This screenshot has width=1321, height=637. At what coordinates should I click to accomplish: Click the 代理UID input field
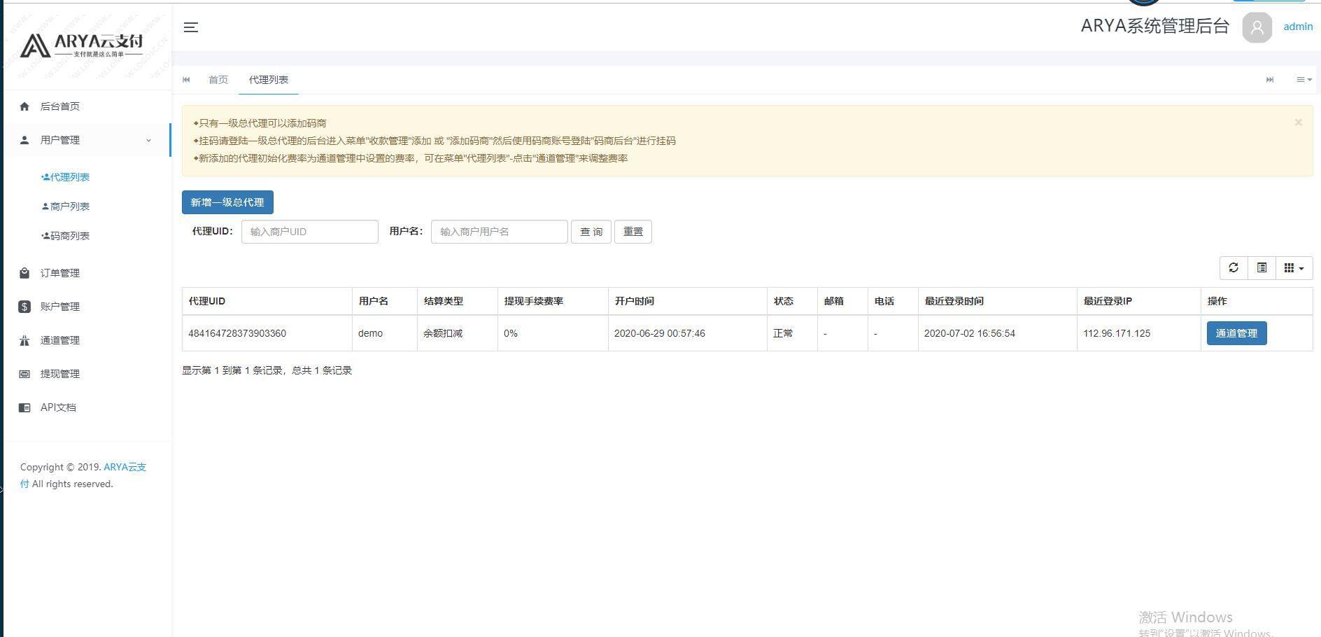pyautogui.click(x=309, y=231)
